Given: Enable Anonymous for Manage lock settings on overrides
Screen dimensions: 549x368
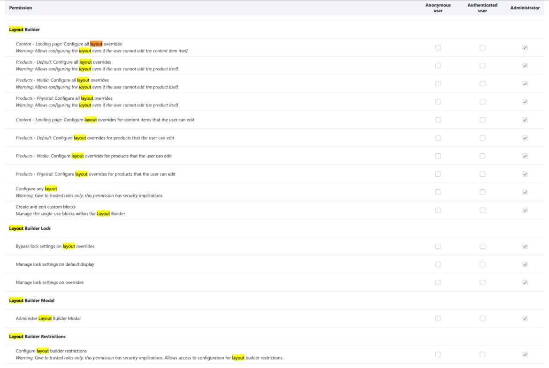Looking at the screenshot, I should coord(438,283).
